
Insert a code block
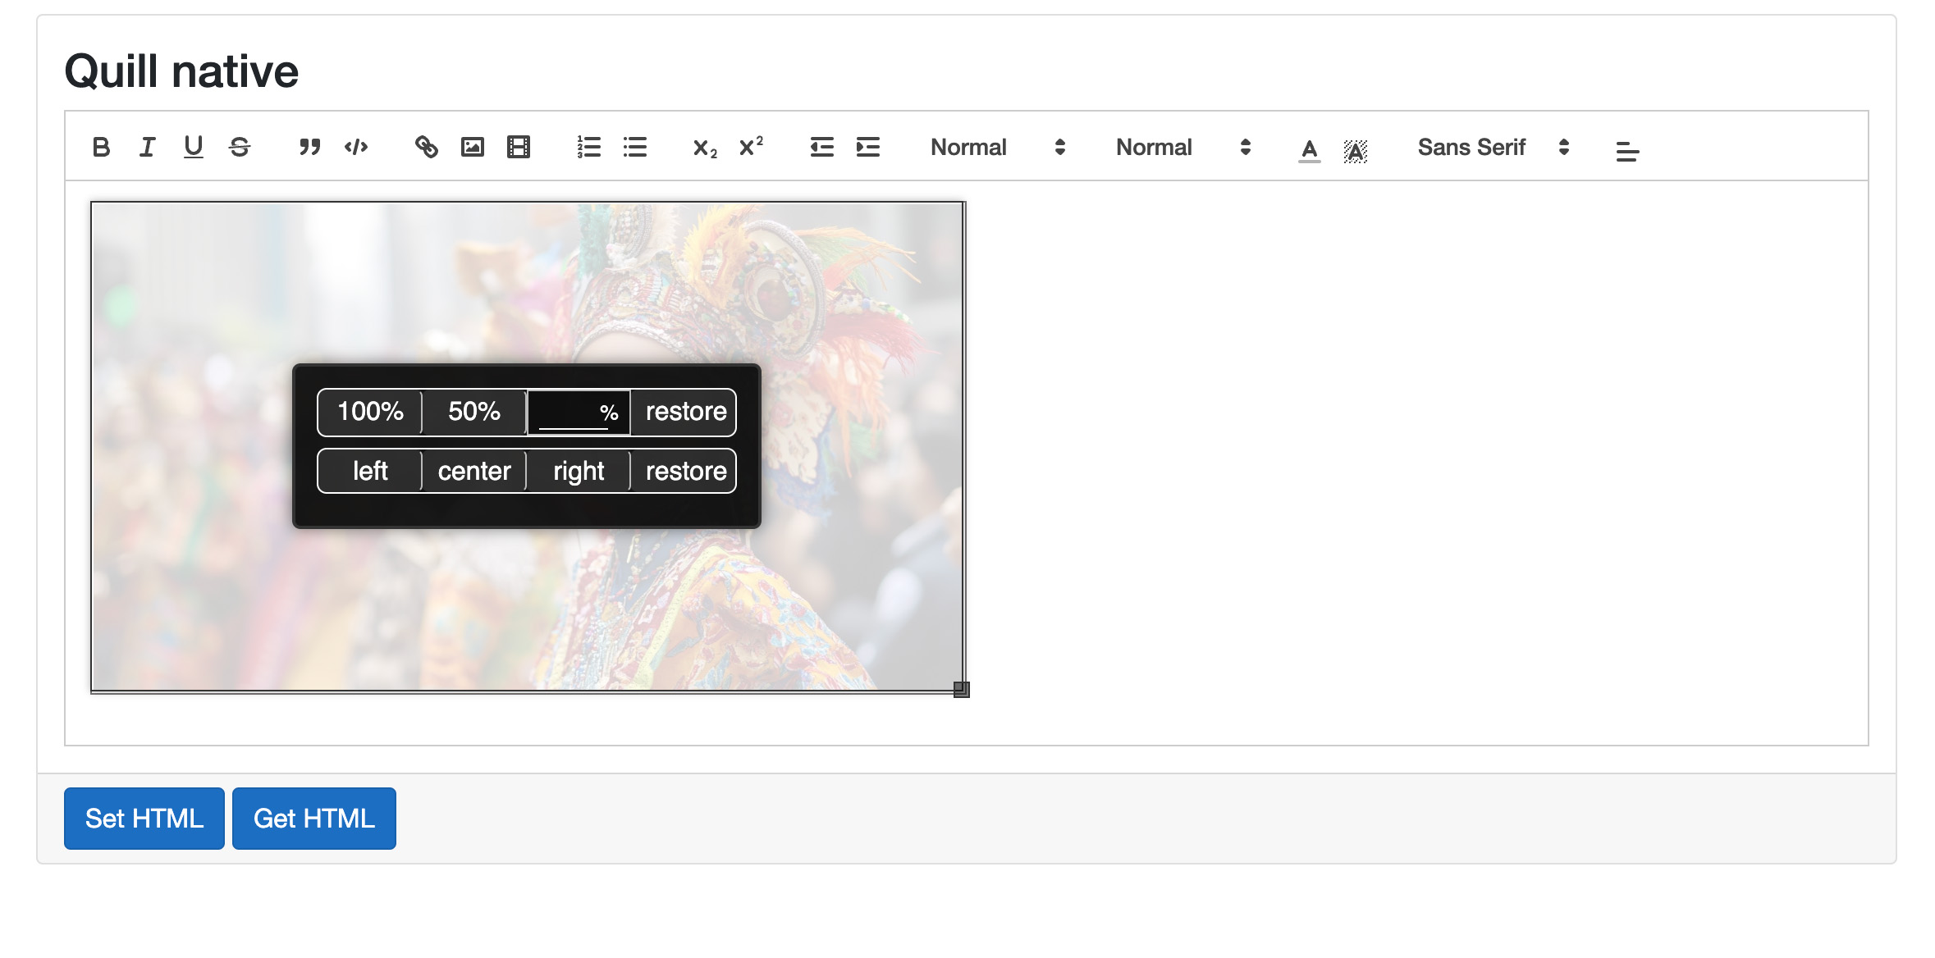coord(355,147)
